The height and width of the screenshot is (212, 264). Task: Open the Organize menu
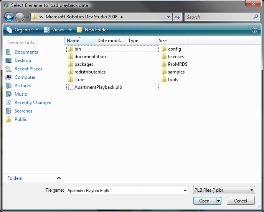[x=23, y=30]
